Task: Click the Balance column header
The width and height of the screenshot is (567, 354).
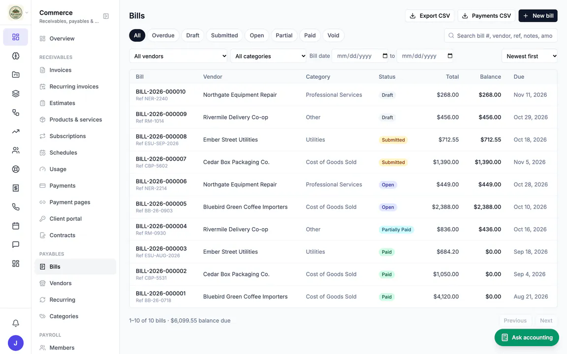Action: click(490, 77)
